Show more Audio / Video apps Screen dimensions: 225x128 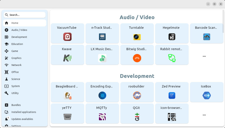click(x=204, y=56)
